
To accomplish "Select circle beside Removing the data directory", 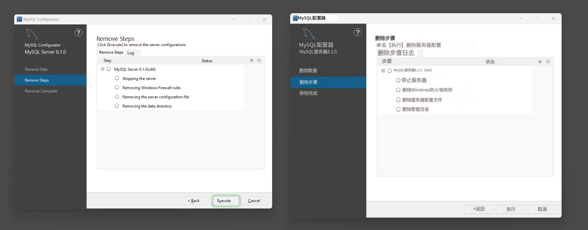I will pyautogui.click(x=117, y=106).
